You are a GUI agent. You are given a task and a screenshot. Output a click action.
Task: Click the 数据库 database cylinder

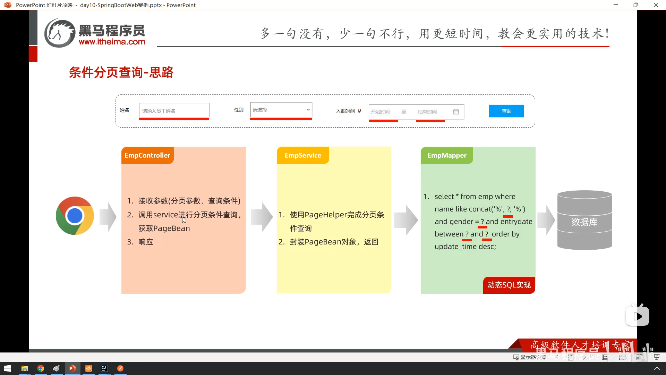tap(584, 220)
